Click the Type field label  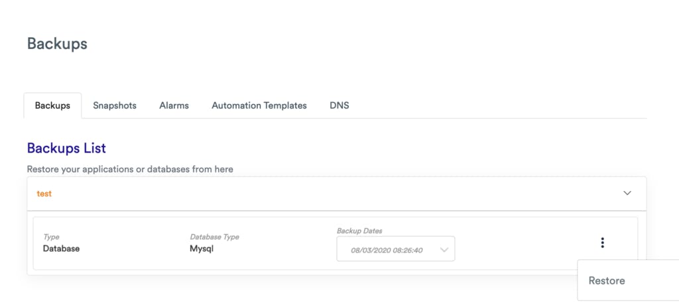click(51, 237)
